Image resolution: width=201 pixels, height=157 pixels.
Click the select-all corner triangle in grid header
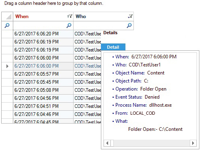click(8, 17)
